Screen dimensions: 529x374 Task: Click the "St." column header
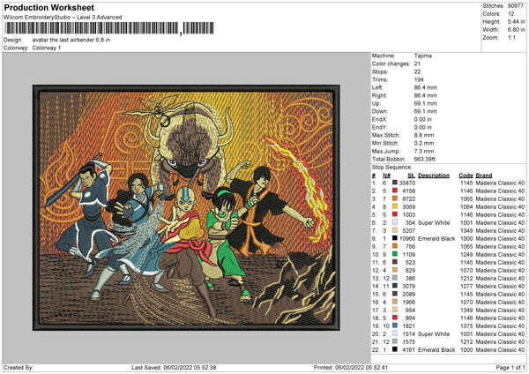411,176
